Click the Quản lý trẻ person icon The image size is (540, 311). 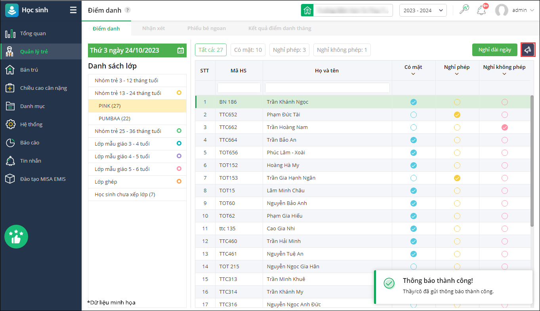click(10, 52)
